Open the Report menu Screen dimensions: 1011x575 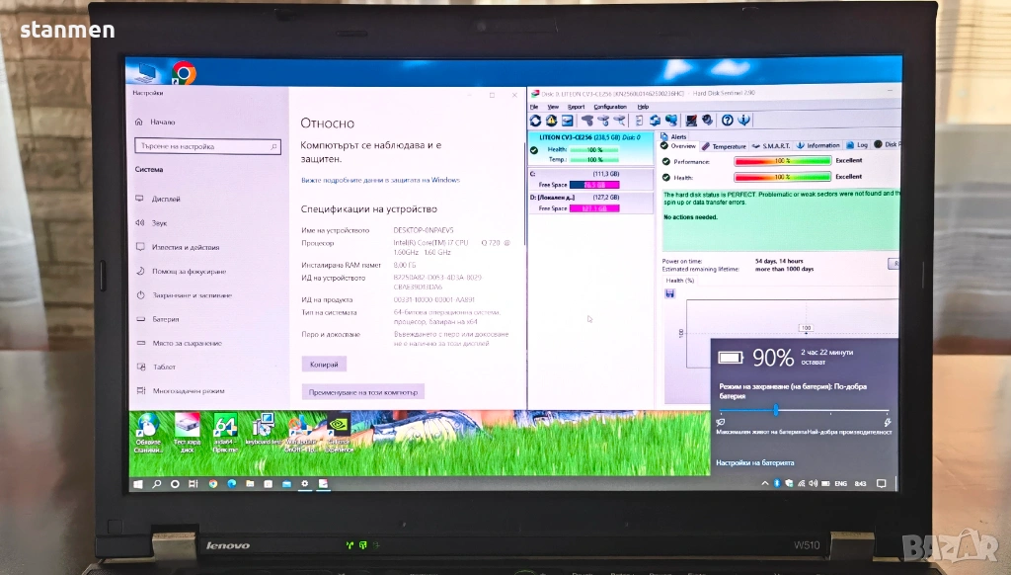point(576,107)
